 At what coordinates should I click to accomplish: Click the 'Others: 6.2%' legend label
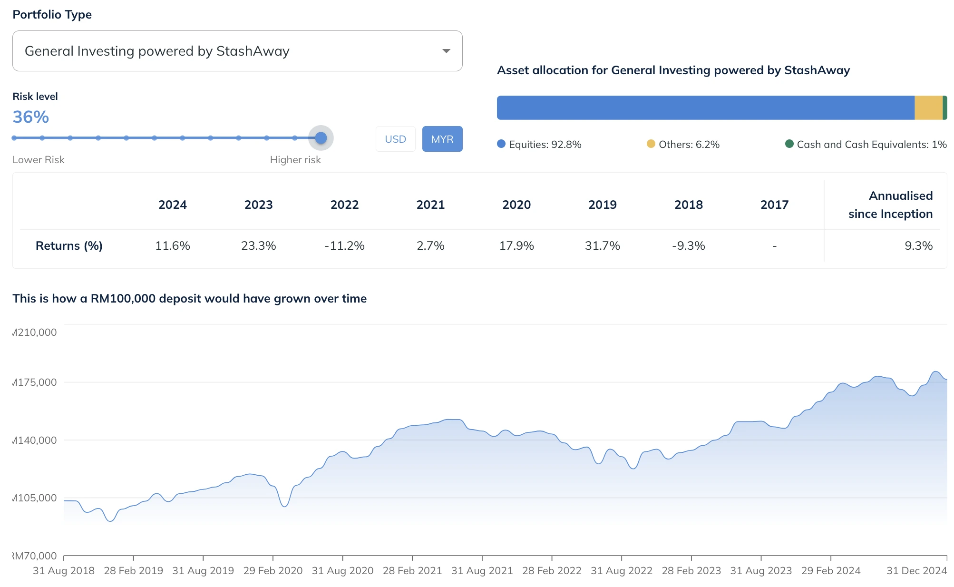689,144
